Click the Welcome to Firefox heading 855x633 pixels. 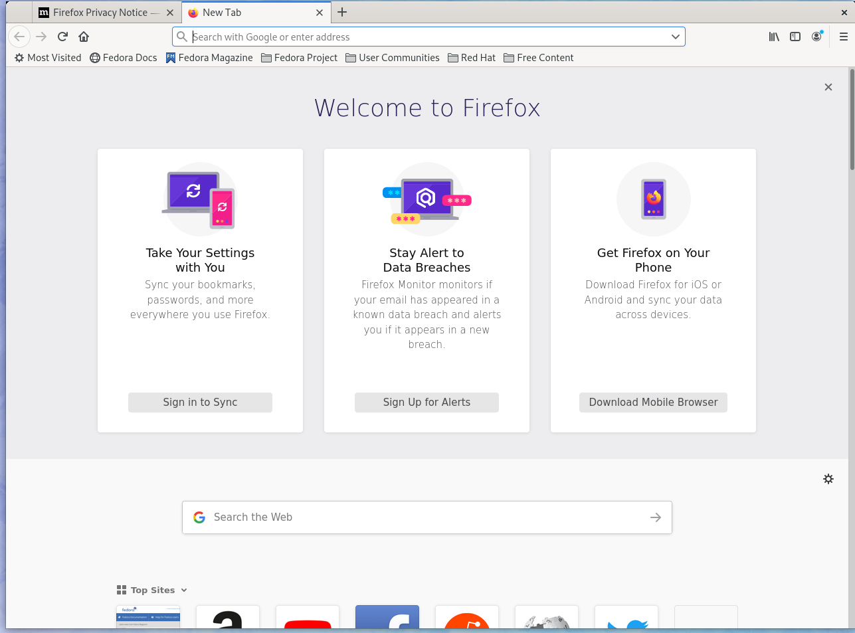coord(427,108)
